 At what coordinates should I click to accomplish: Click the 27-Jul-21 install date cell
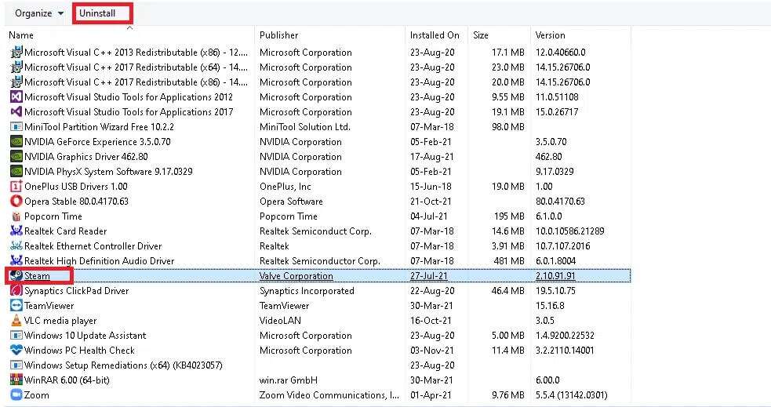click(431, 276)
